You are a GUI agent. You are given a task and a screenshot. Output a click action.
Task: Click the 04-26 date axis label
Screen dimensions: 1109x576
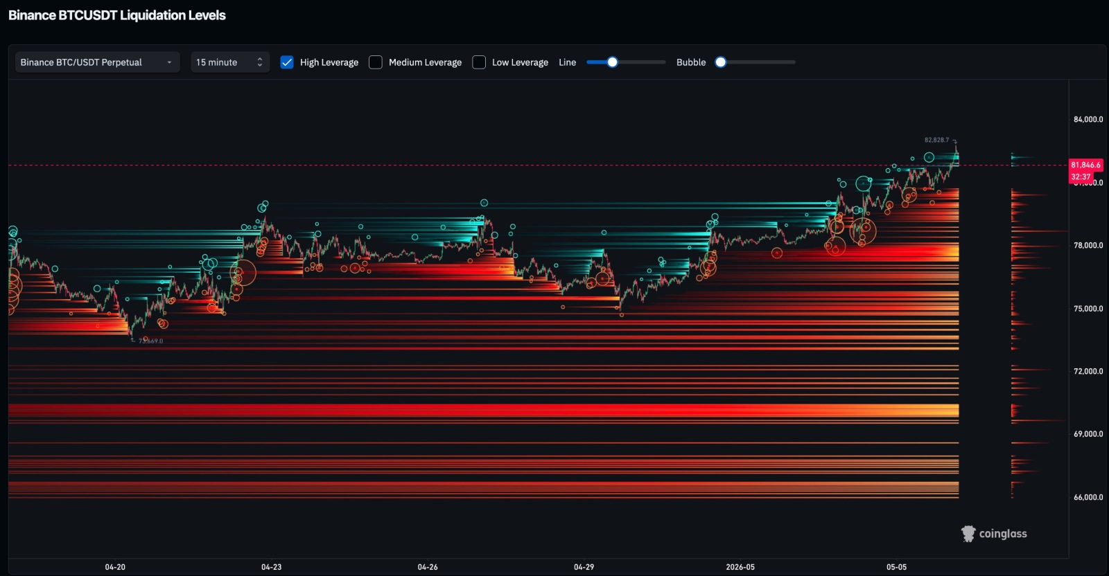[x=428, y=567]
